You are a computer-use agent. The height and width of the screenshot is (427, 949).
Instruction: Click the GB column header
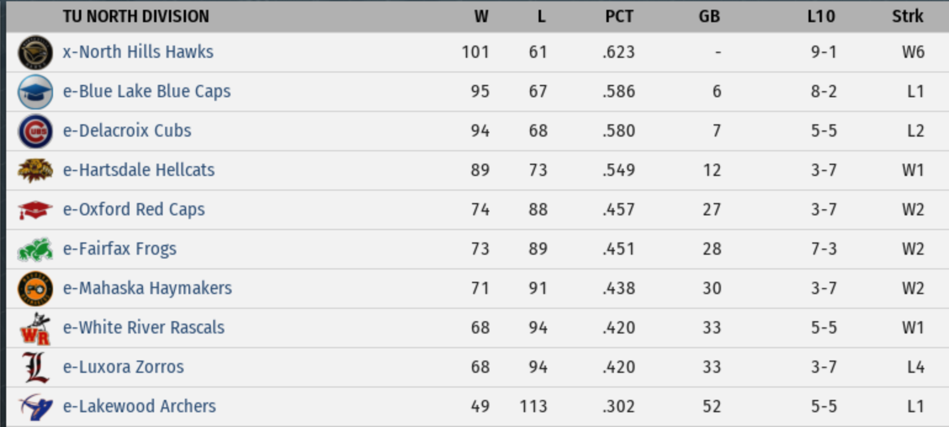pos(709,16)
